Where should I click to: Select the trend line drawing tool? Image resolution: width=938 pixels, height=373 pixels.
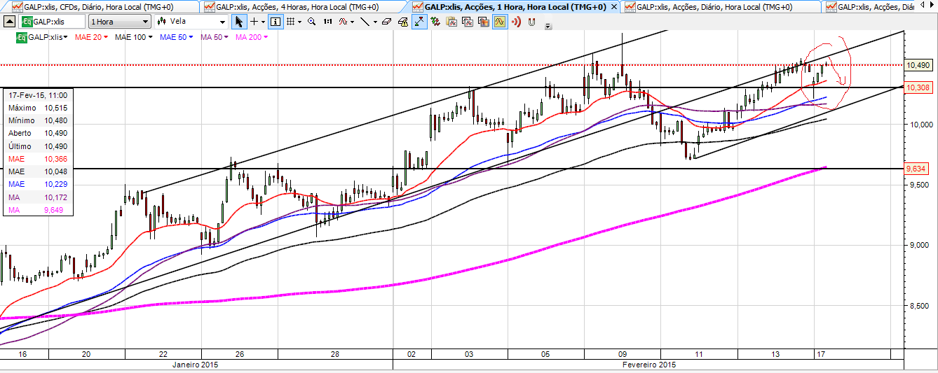point(365,22)
